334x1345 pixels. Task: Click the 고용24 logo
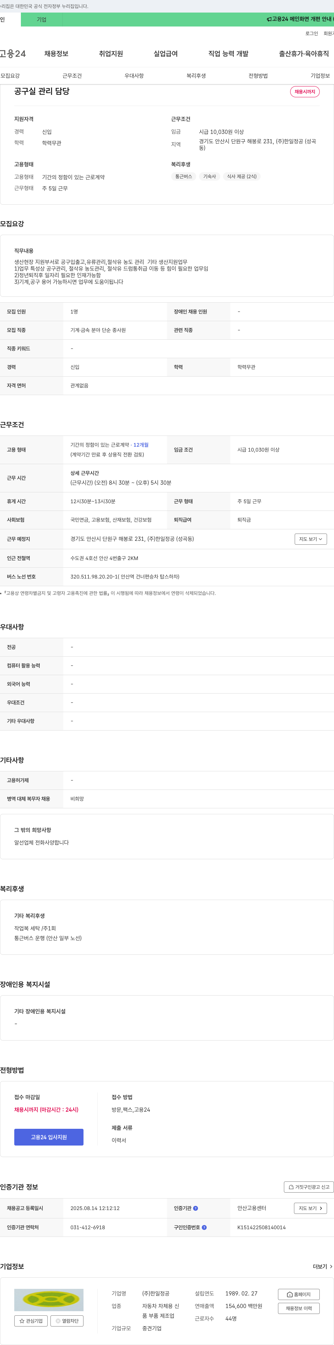click(x=13, y=54)
